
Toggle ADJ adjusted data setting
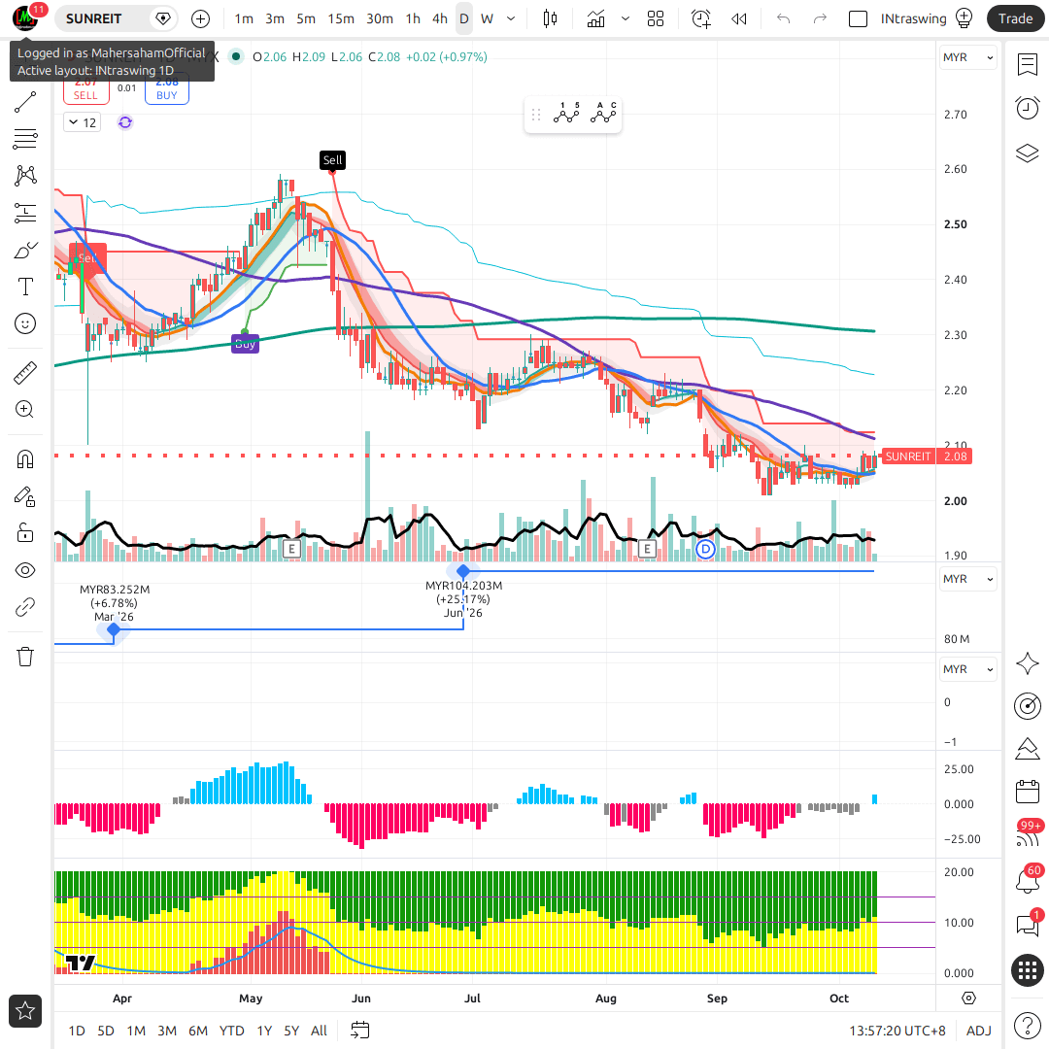pyautogui.click(x=979, y=1031)
